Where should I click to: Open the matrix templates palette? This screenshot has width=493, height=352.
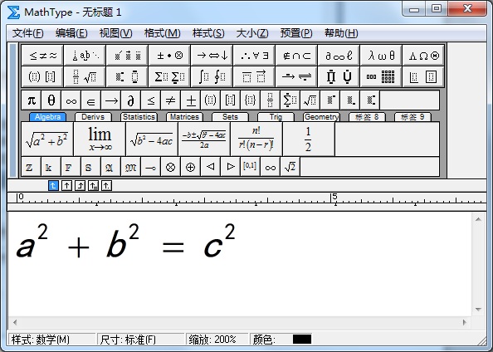[381, 76]
